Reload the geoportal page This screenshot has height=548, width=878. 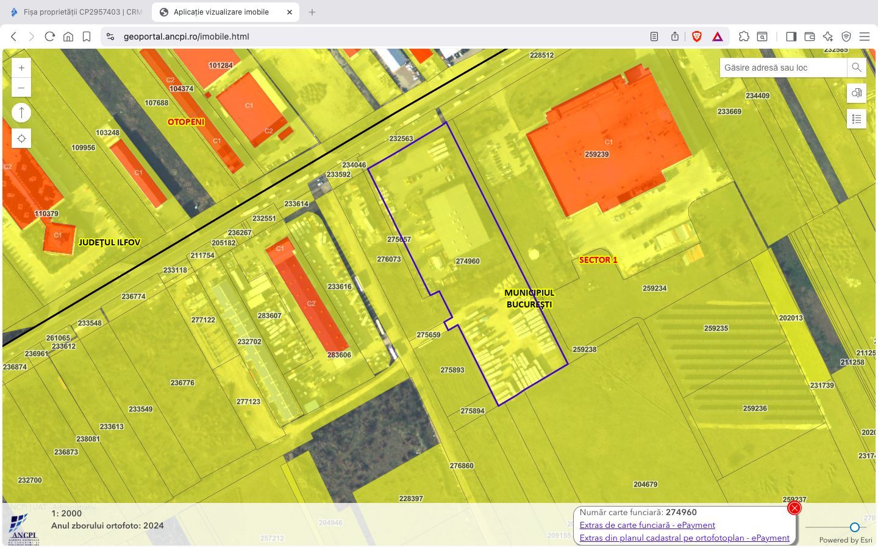pos(50,37)
